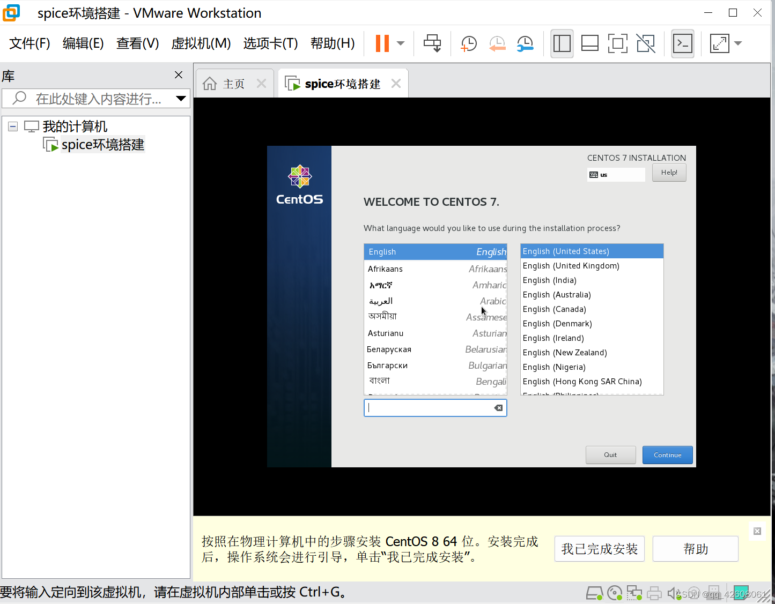Image resolution: width=775 pixels, height=604 pixels.
Task: Send Ctrl+Alt+Del to the virtual machine
Action: point(432,43)
